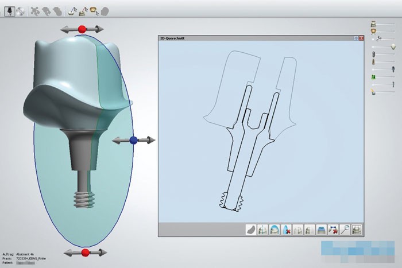
Task: Click the ivory tooth-shaped slider handle
Action: pos(393,47)
